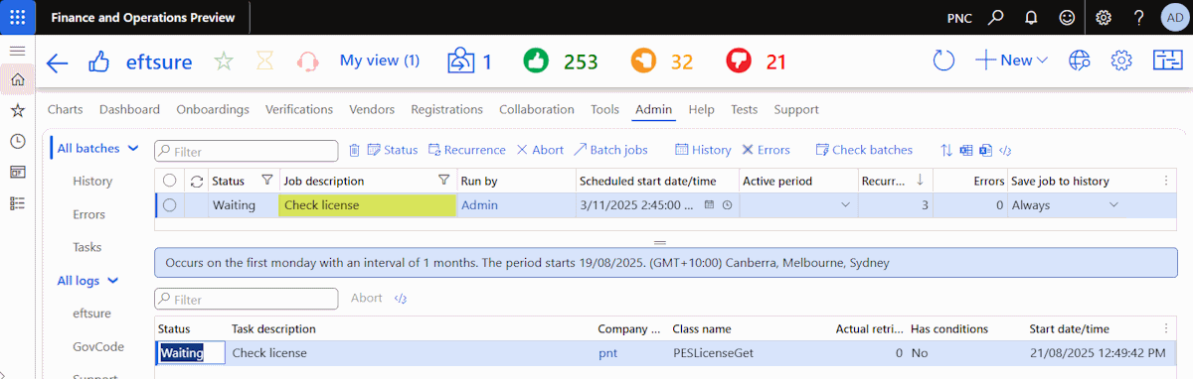The width and height of the screenshot is (1193, 379).
Task: Open the calendar picker for start date
Action: (709, 205)
